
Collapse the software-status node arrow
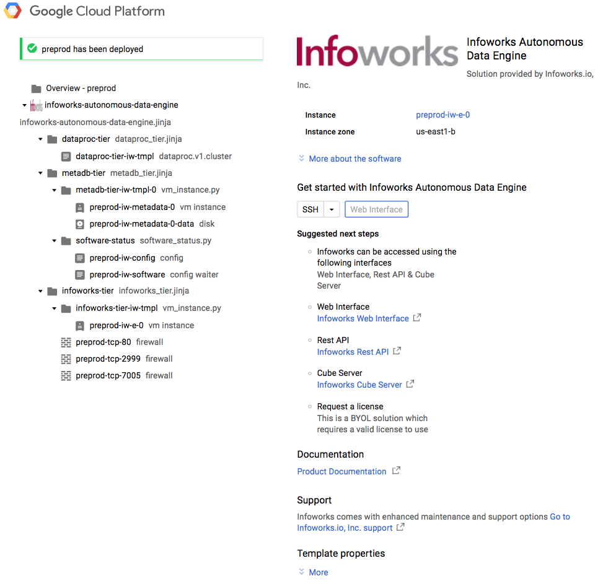point(54,241)
